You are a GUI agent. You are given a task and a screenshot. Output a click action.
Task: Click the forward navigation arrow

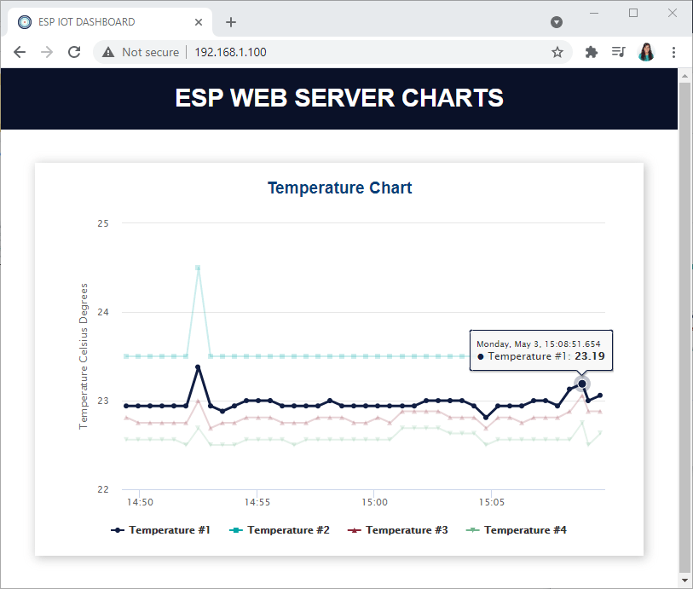pyautogui.click(x=46, y=51)
